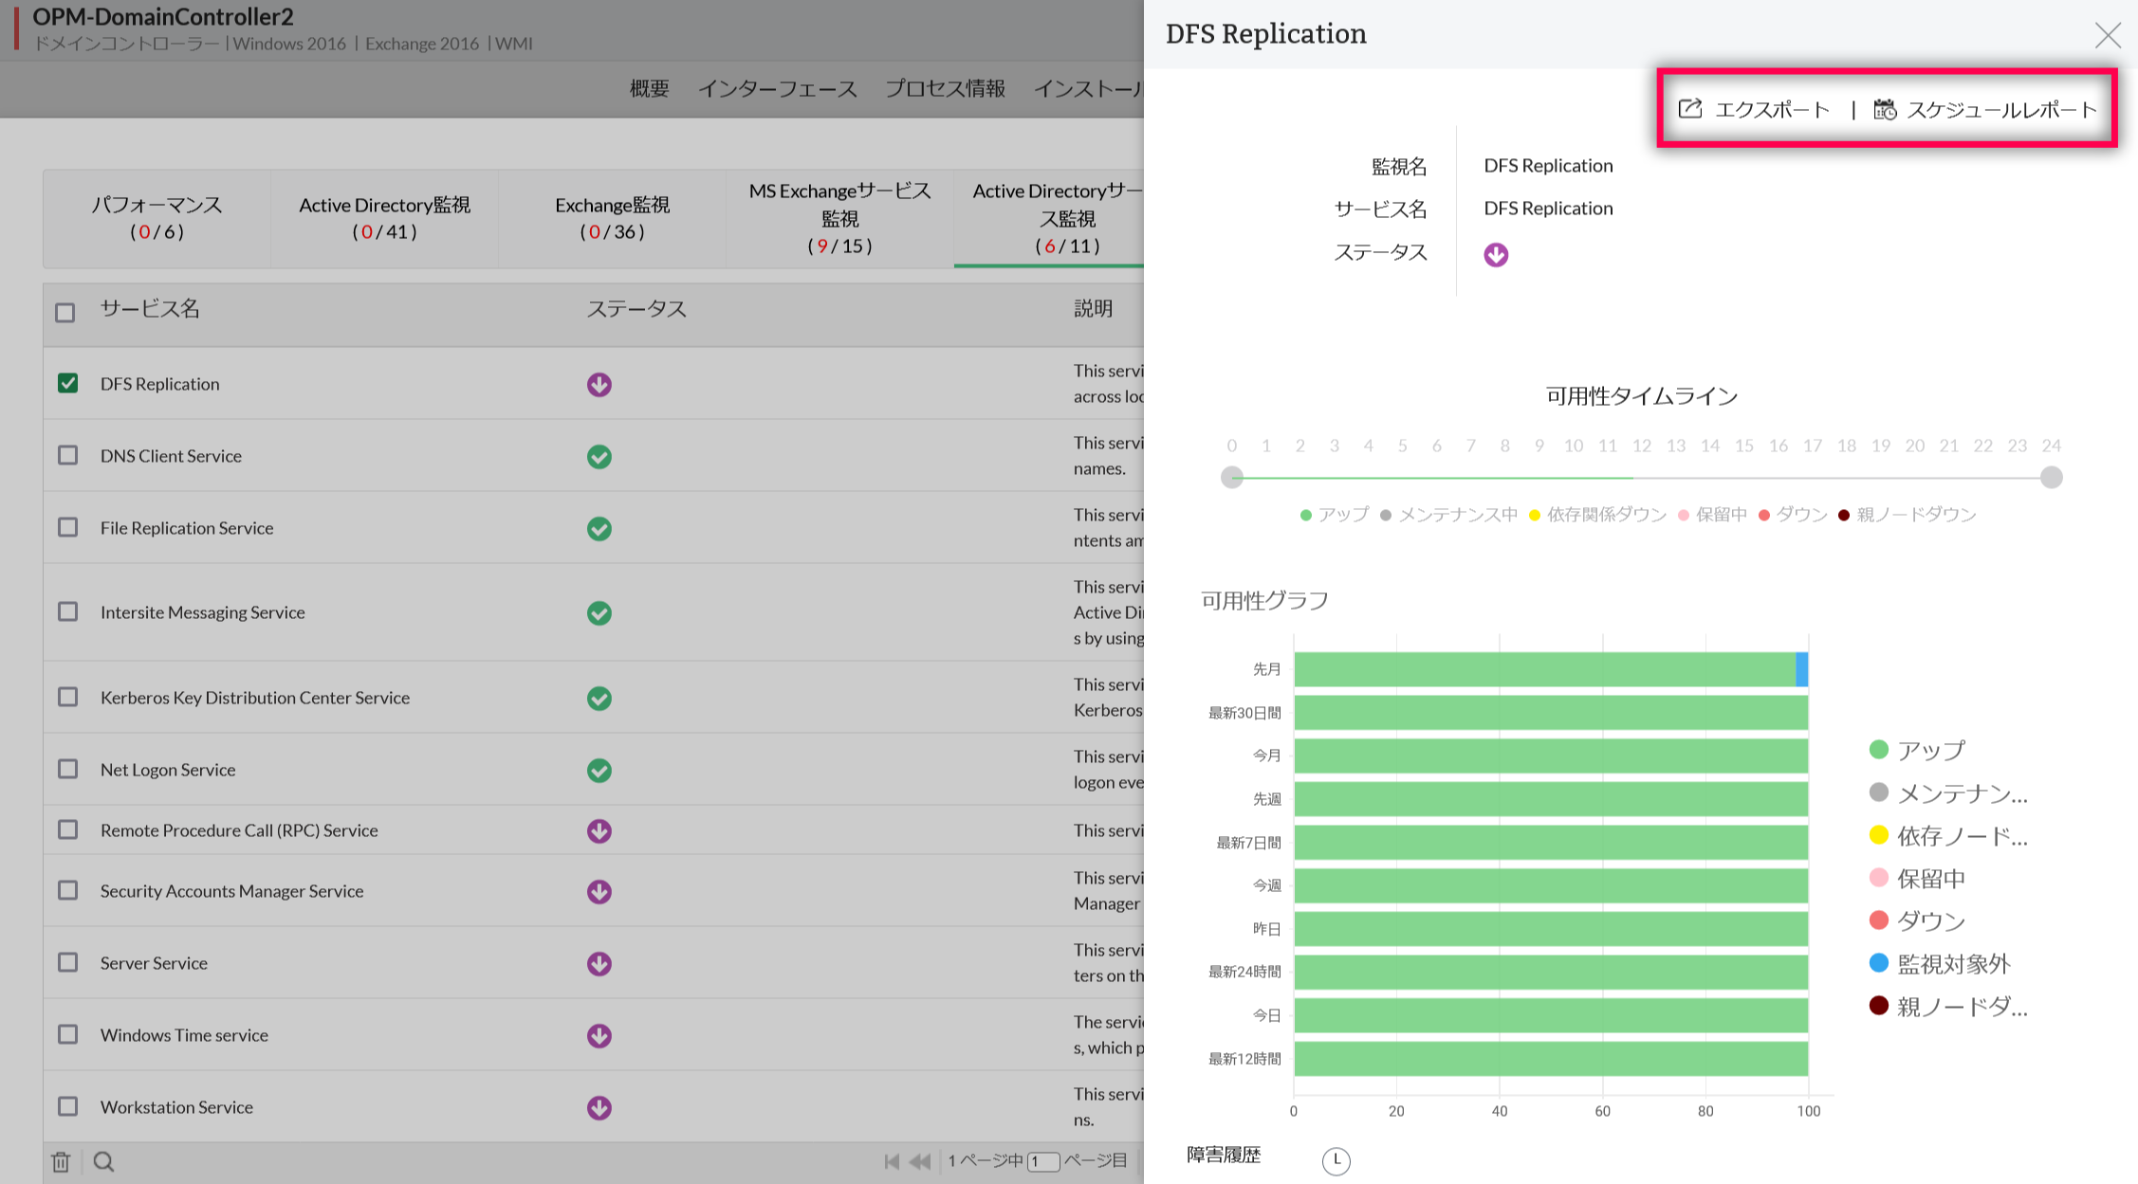Click the スケジュールレポート link
Screen dimensions: 2138x1184
2001,110
